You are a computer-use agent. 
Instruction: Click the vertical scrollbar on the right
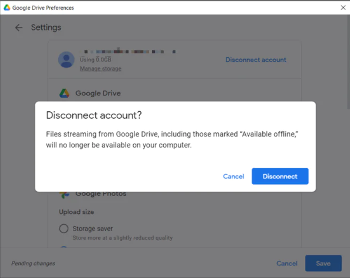[x=348, y=62]
